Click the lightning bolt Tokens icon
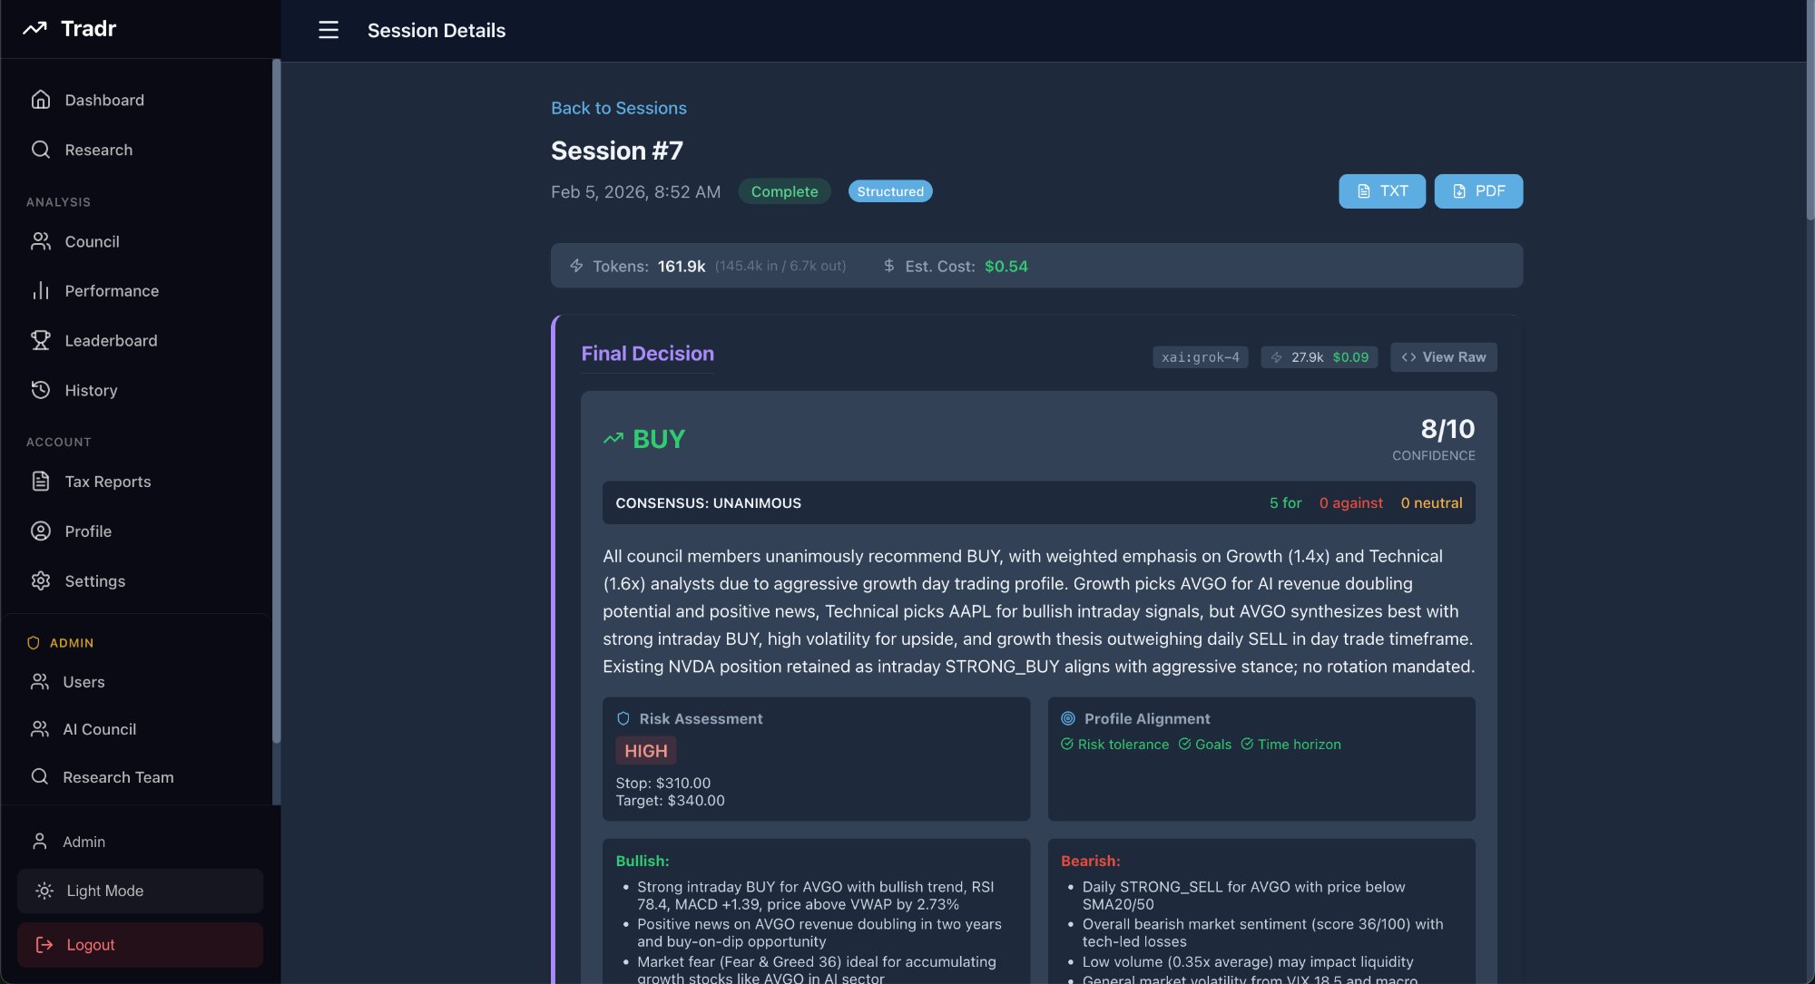 (576, 266)
